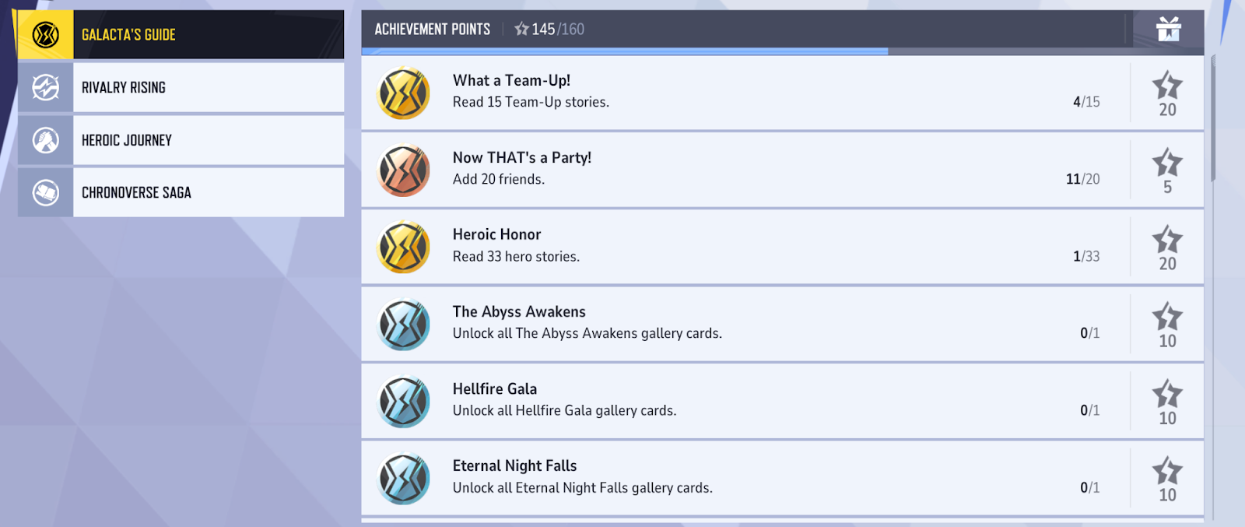The image size is (1245, 527).
Task: Click the blue medal for Eternal Night Falls
Action: click(403, 479)
